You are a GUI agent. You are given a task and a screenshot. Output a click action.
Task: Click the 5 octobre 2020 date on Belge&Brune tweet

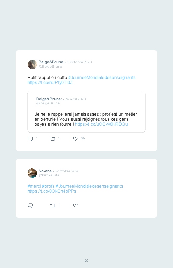click(80, 62)
